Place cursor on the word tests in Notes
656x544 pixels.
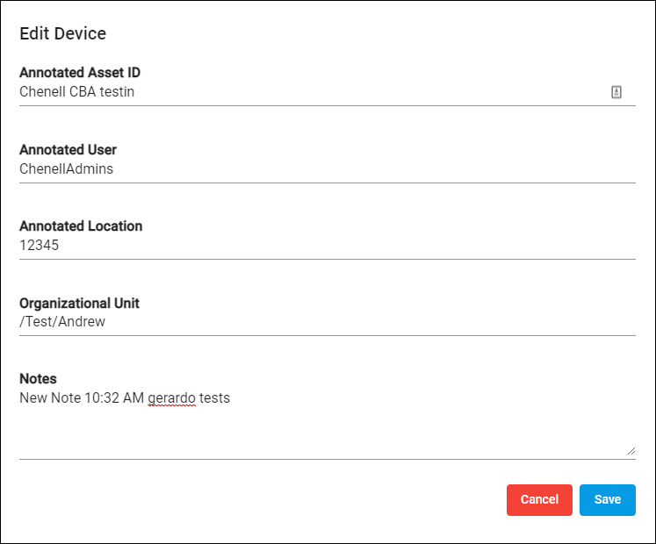pyautogui.click(x=214, y=398)
